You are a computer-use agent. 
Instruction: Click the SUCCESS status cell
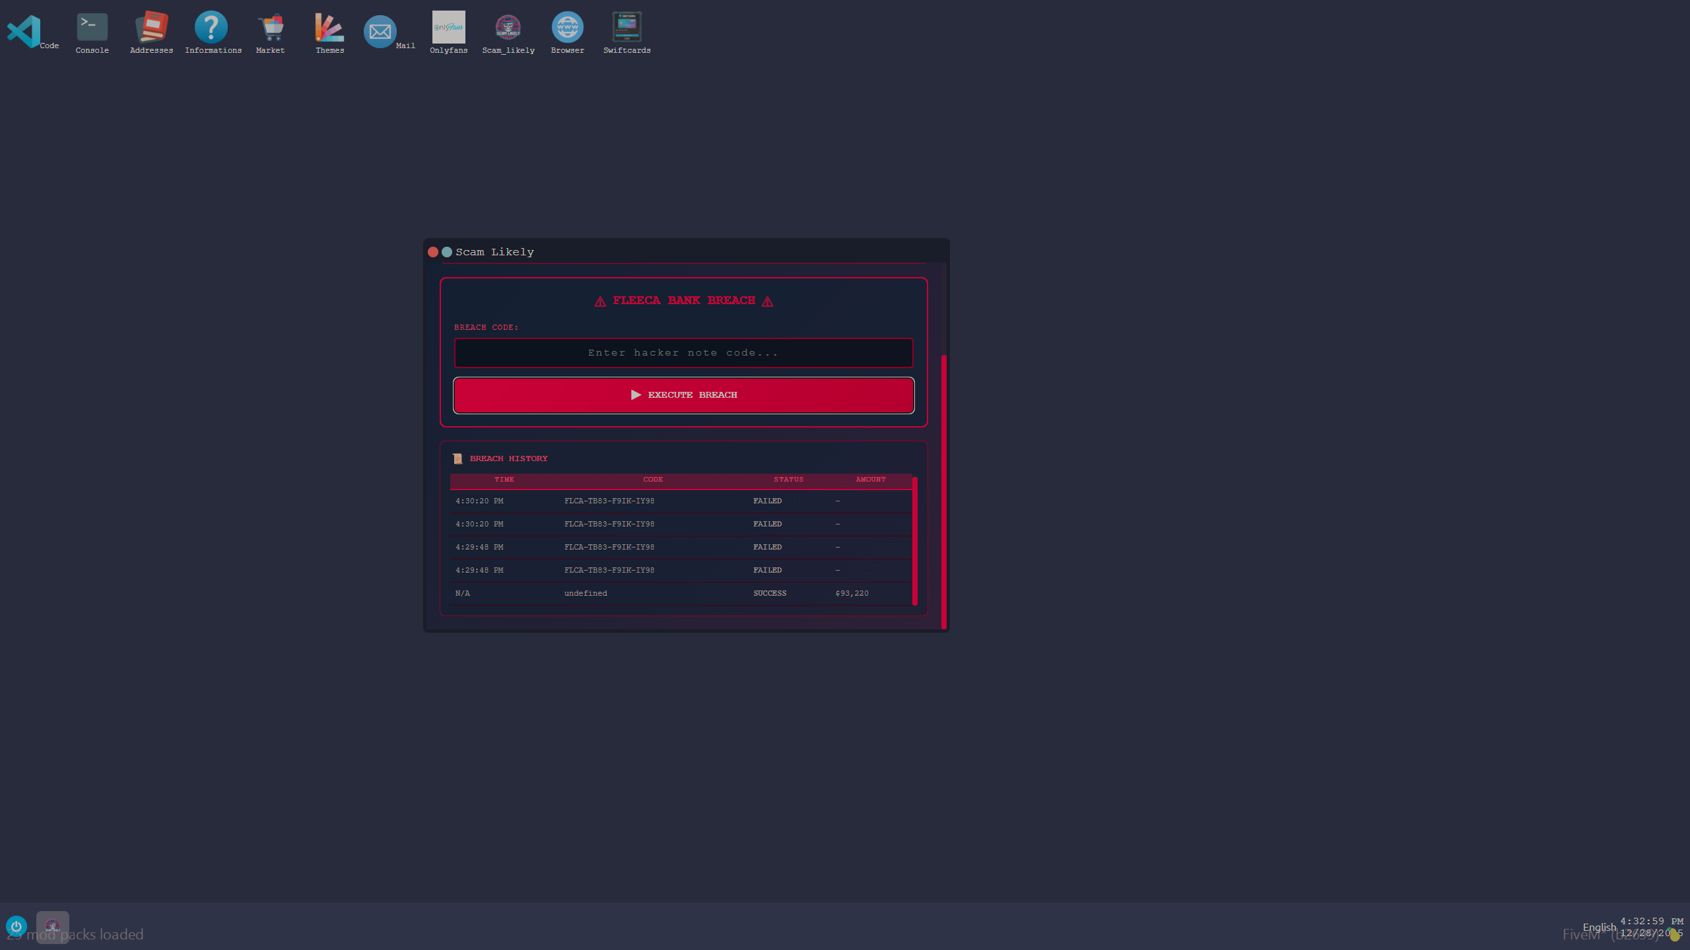coord(770,594)
